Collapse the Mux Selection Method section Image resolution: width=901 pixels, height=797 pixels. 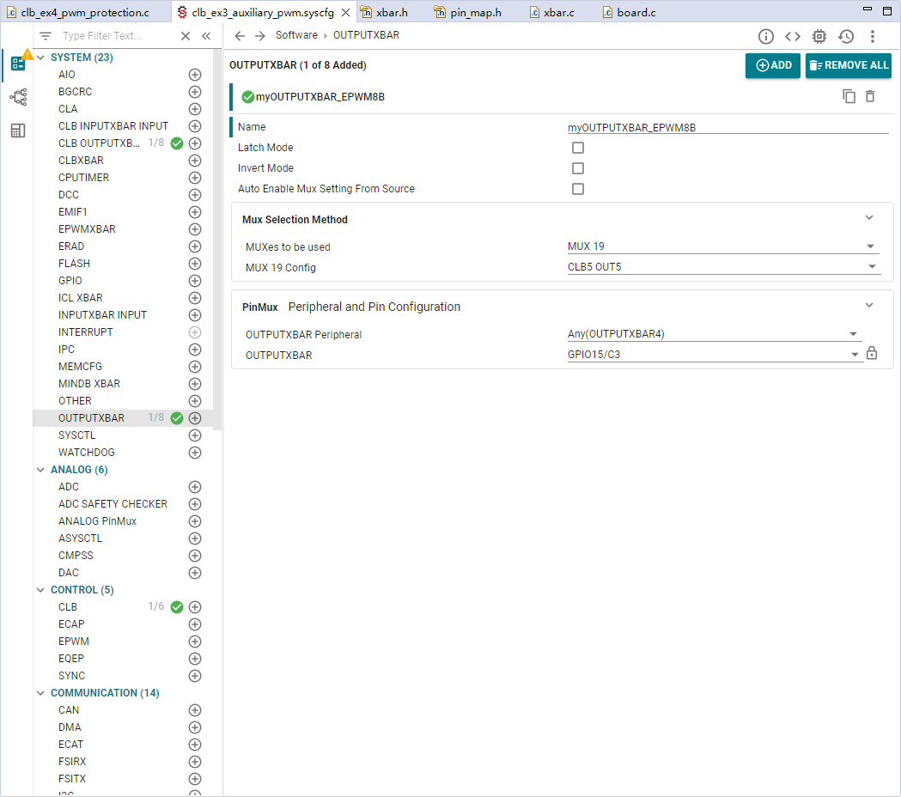click(x=869, y=218)
